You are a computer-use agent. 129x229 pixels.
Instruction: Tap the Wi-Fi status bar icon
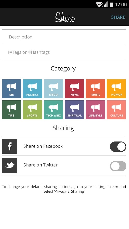pos(99,5)
